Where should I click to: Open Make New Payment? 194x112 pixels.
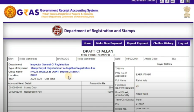(x=109, y=43)
